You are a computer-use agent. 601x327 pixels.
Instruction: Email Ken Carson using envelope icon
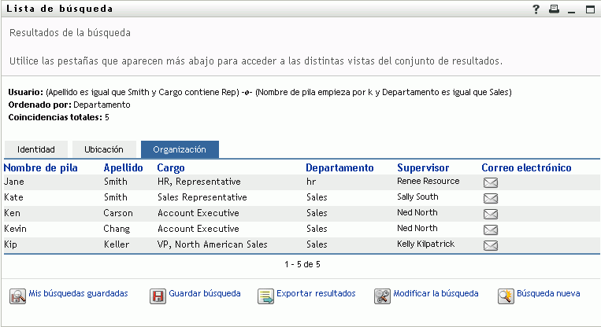point(490,214)
